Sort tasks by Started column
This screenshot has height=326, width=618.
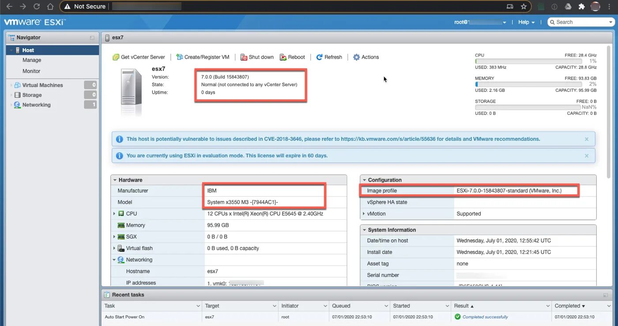421,306
